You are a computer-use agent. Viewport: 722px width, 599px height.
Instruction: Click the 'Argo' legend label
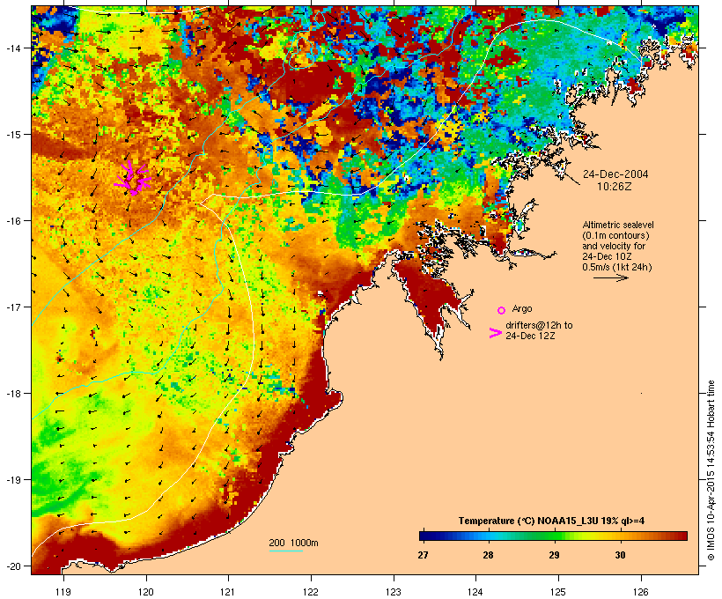(x=522, y=308)
